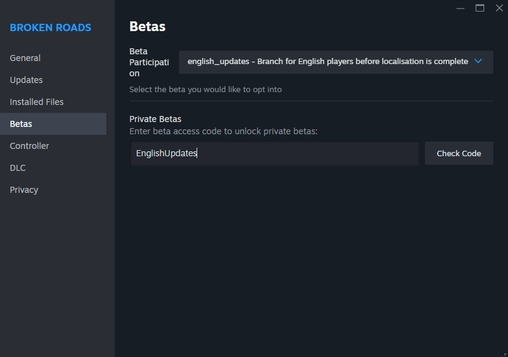Click the Check Code button
The image size is (508, 357).
pyautogui.click(x=459, y=153)
